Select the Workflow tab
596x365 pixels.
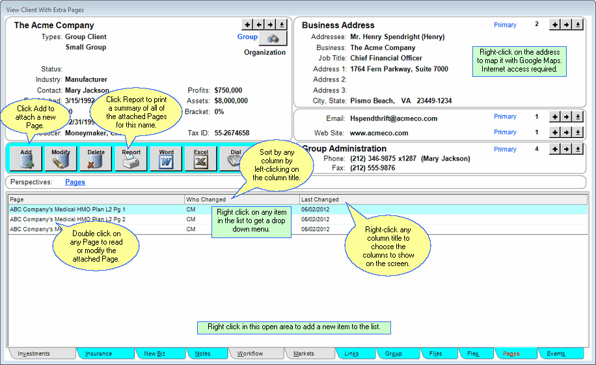click(251, 353)
